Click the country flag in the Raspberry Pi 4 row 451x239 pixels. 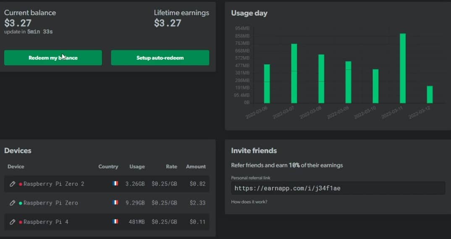tap(115, 222)
